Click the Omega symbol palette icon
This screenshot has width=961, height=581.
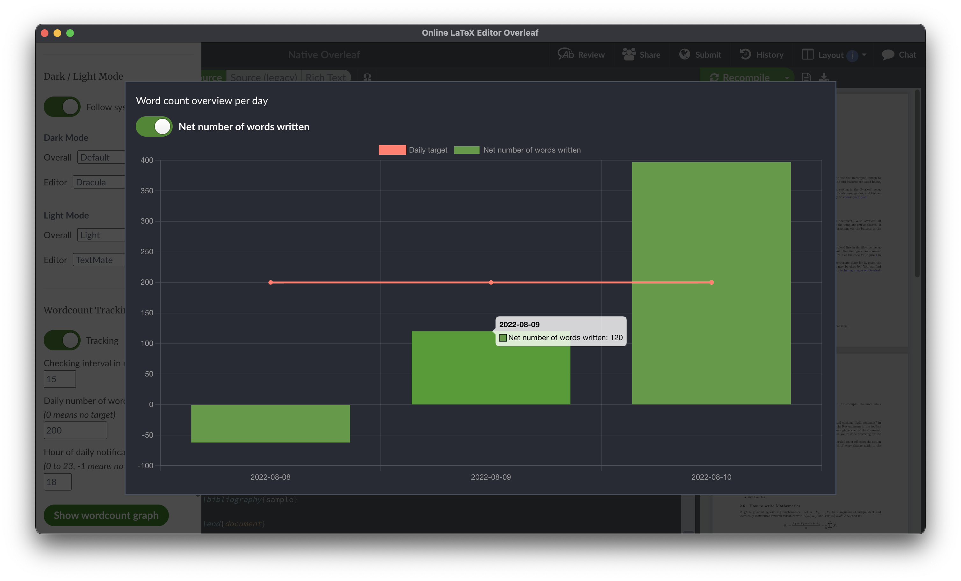coord(367,77)
